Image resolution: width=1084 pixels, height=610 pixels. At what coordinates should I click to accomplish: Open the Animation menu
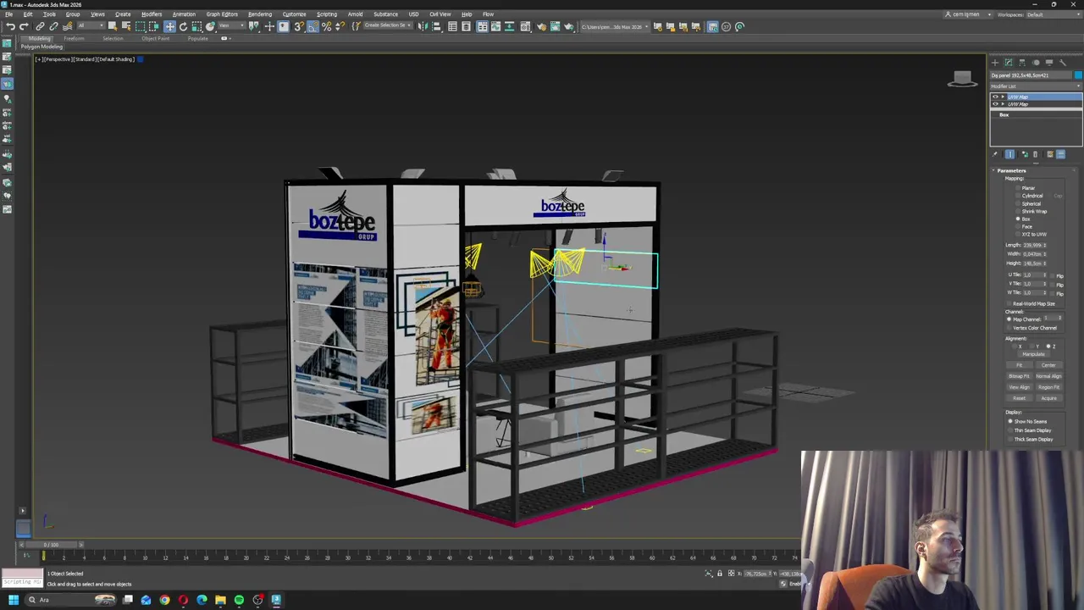[x=184, y=14]
